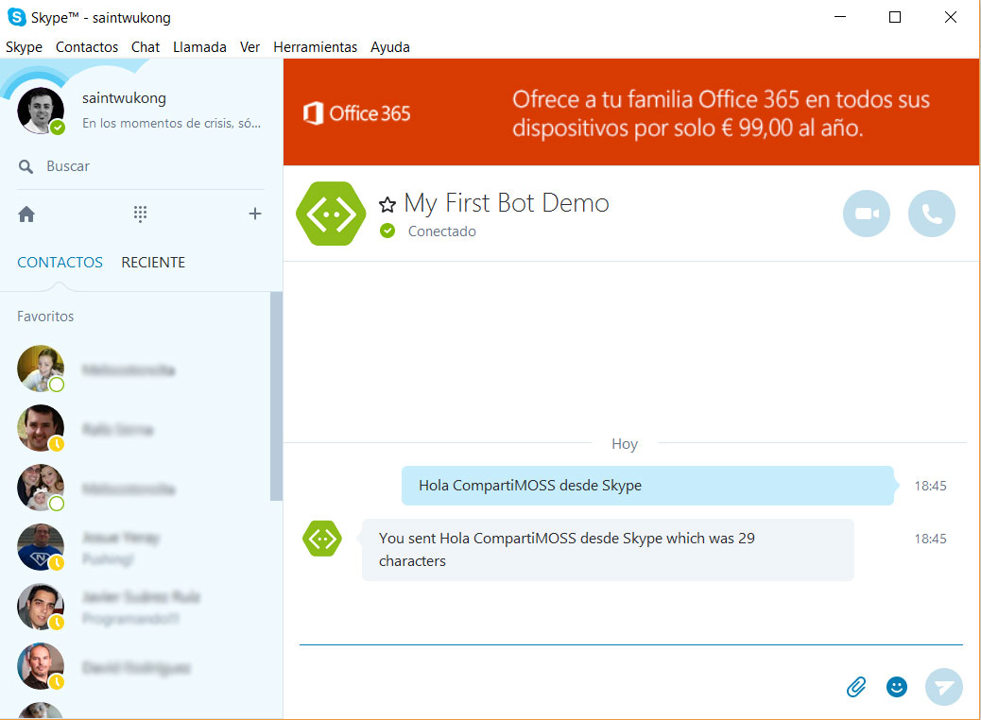Expand the Favoritos contact group
This screenshot has height=720, width=981.
44,316
